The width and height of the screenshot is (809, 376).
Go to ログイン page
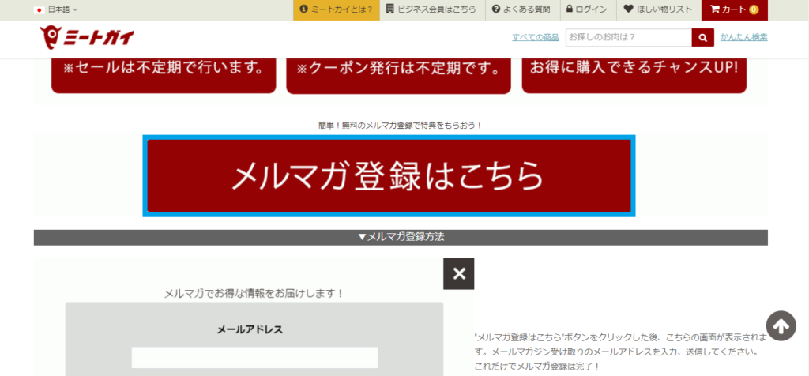click(x=587, y=9)
